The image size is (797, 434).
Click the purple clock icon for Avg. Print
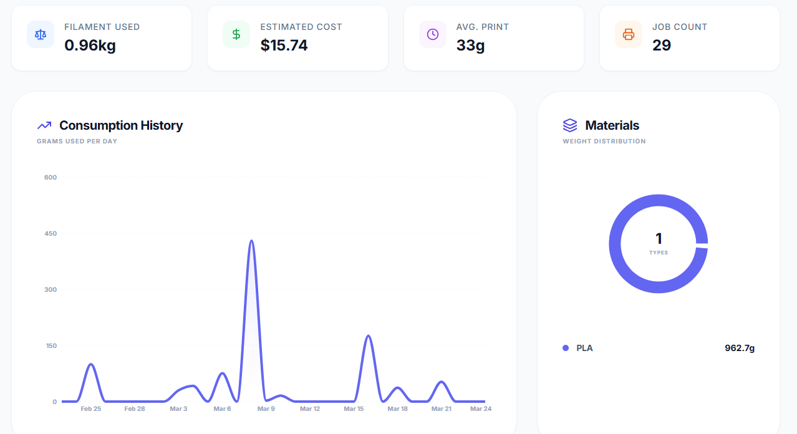click(433, 34)
